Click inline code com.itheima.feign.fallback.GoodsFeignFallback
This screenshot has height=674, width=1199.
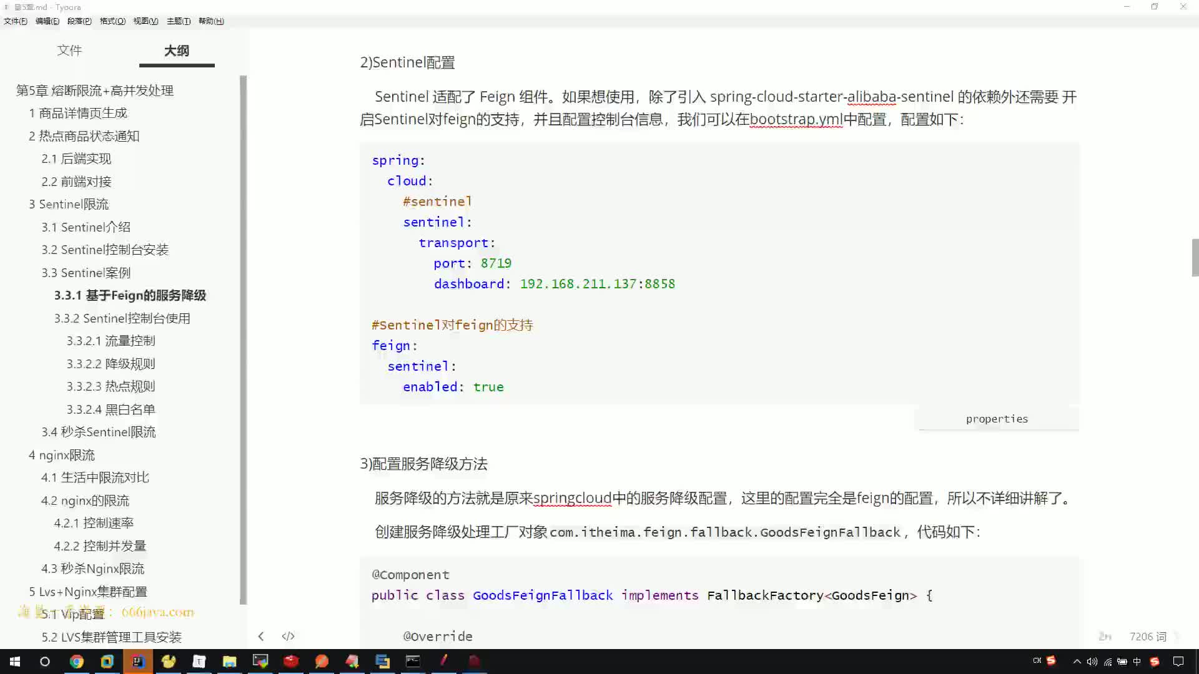click(x=725, y=532)
